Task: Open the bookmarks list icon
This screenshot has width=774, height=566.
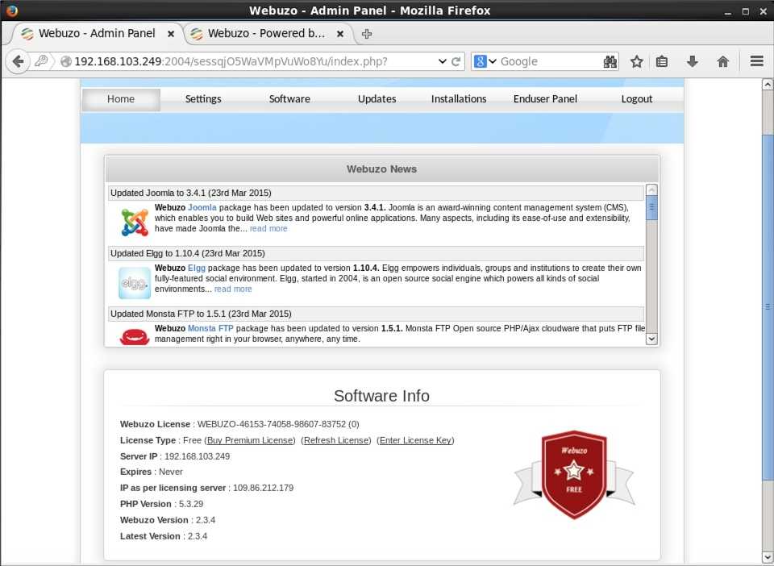Action: coord(662,61)
